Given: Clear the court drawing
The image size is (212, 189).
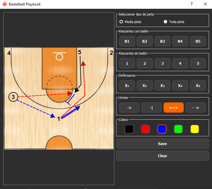Looking at the screenshot, I should tap(162, 156).
